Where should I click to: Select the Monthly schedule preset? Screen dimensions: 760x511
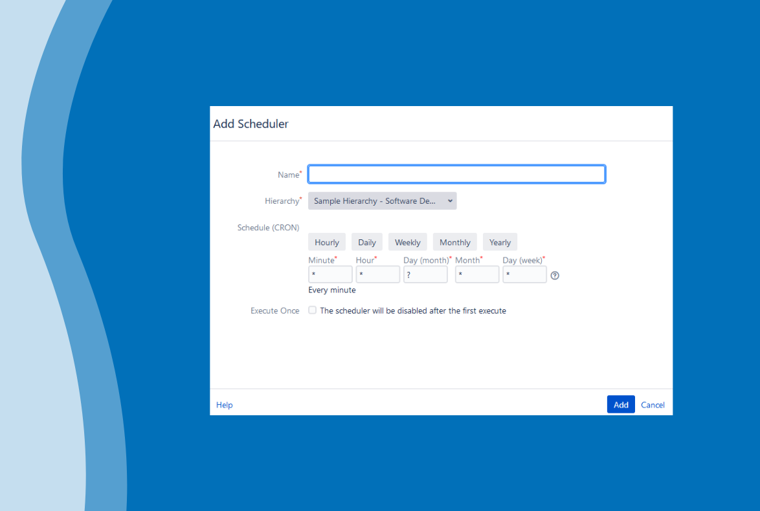(454, 241)
